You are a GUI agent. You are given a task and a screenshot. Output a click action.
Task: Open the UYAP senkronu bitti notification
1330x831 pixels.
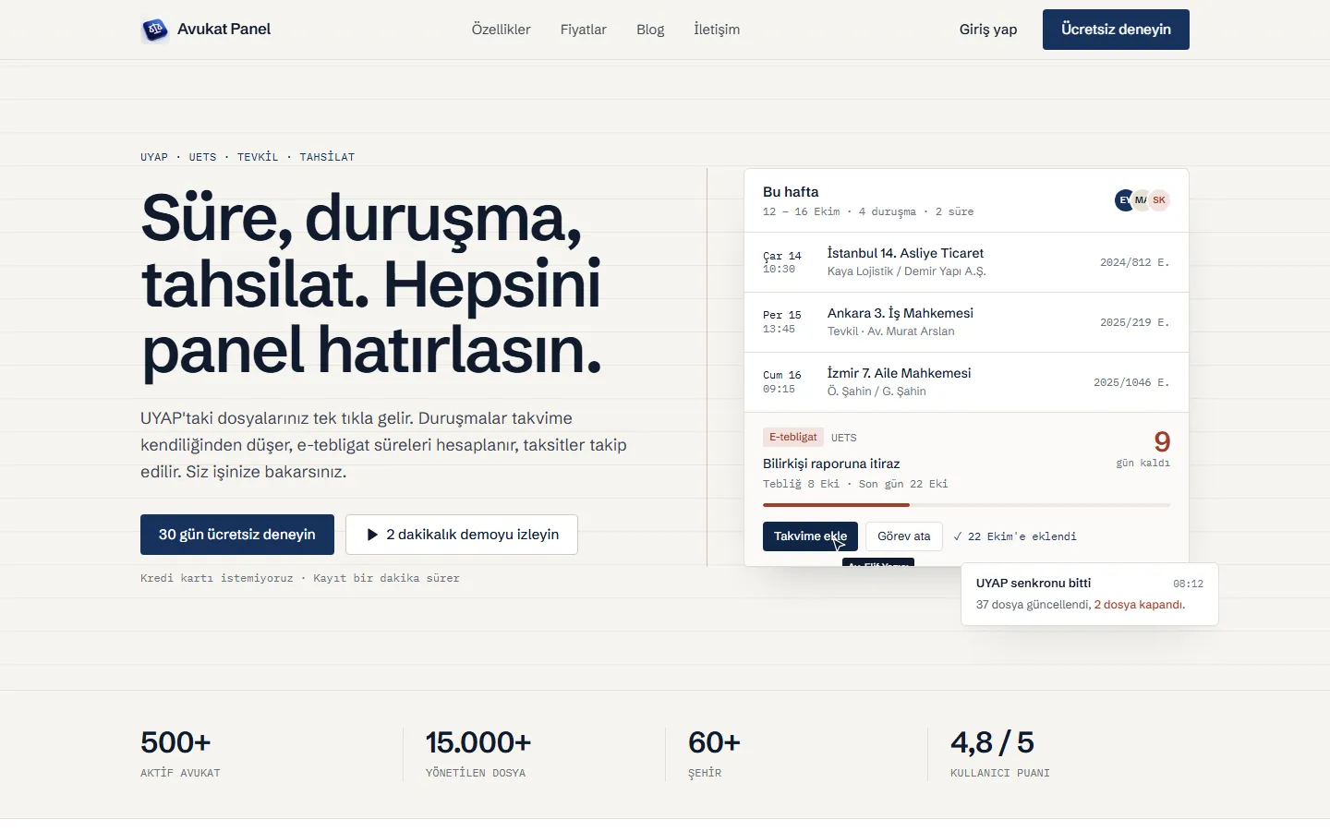tap(1090, 594)
